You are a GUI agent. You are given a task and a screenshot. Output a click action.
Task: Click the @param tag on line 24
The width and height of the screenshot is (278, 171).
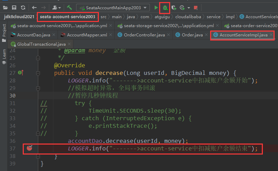75,50
